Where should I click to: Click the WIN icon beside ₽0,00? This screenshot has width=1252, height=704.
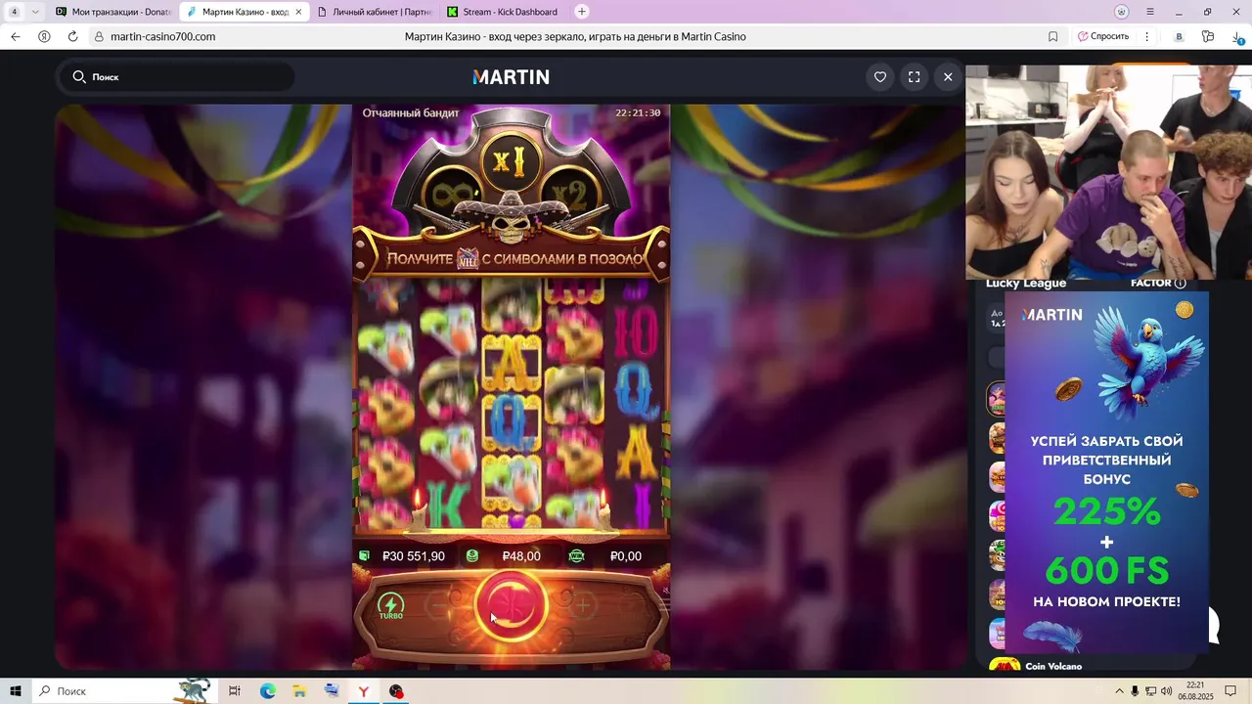click(x=577, y=555)
